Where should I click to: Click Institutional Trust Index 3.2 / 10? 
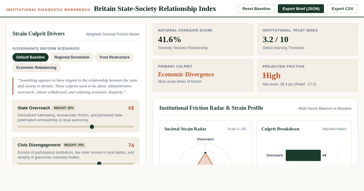click(x=275, y=39)
